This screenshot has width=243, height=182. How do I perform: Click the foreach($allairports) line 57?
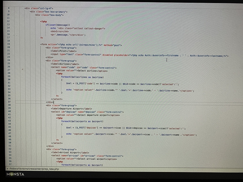[82, 165]
